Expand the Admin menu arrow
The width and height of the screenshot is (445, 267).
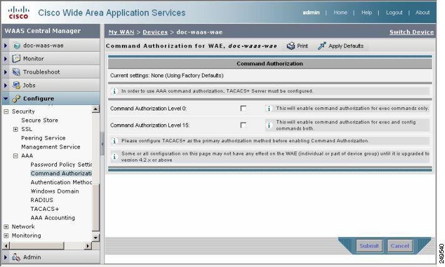coord(6,257)
